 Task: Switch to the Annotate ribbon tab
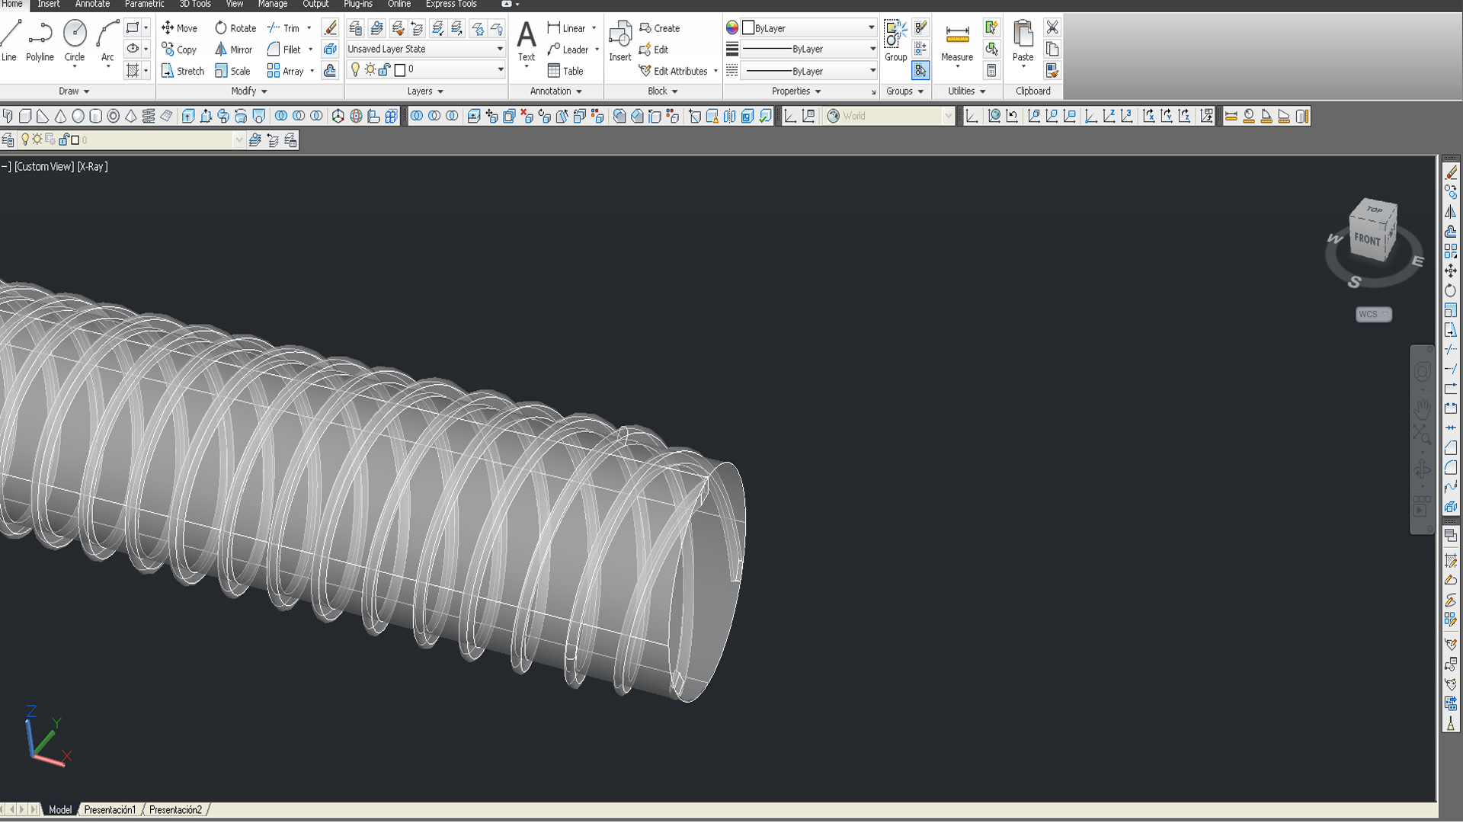[92, 5]
